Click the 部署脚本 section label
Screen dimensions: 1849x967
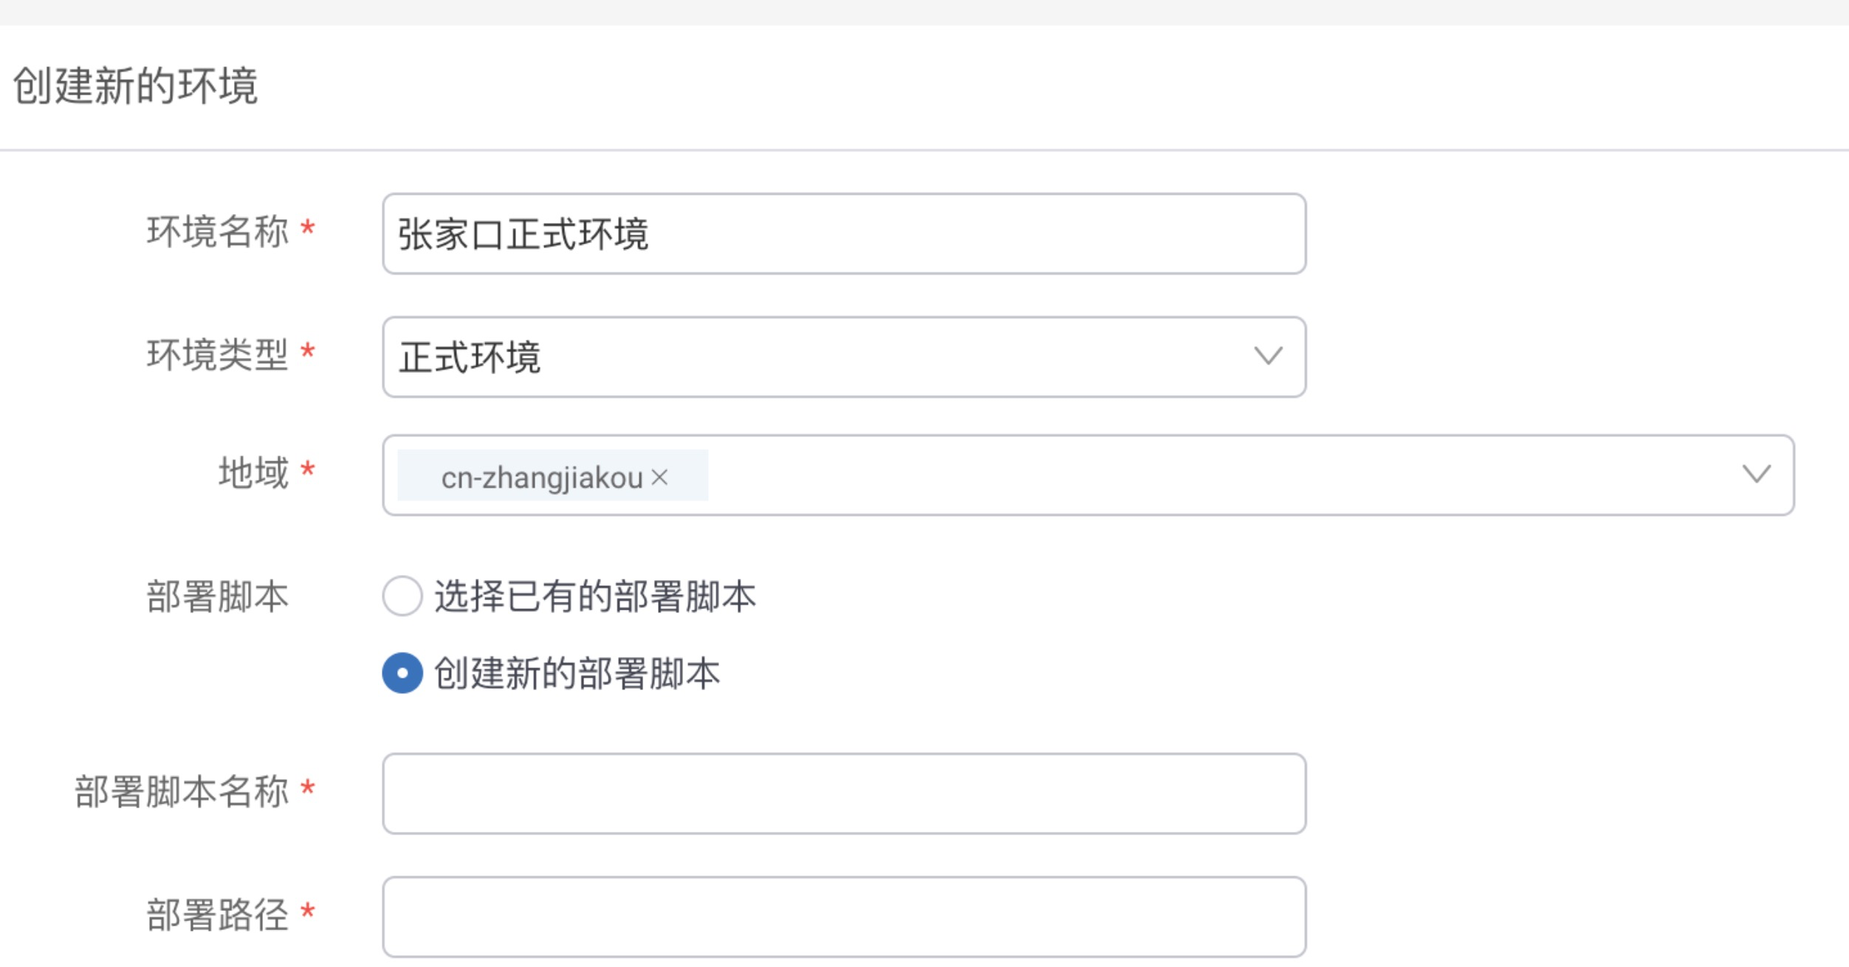(217, 596)
